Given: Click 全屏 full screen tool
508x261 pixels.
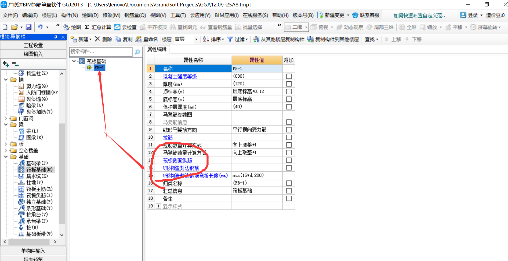Looking at the screenshot, I should [408, 27].
